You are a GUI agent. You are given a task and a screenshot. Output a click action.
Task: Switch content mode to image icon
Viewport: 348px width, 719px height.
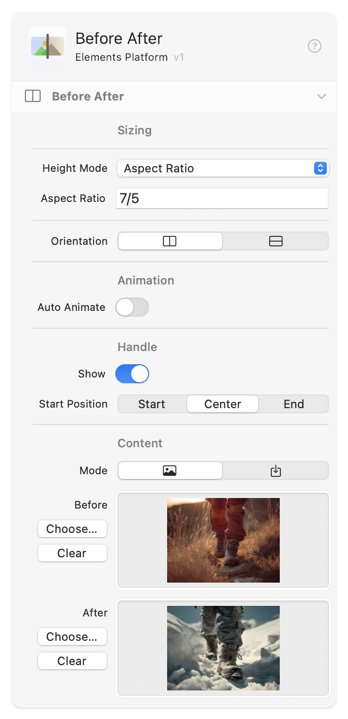click(170, 471)
